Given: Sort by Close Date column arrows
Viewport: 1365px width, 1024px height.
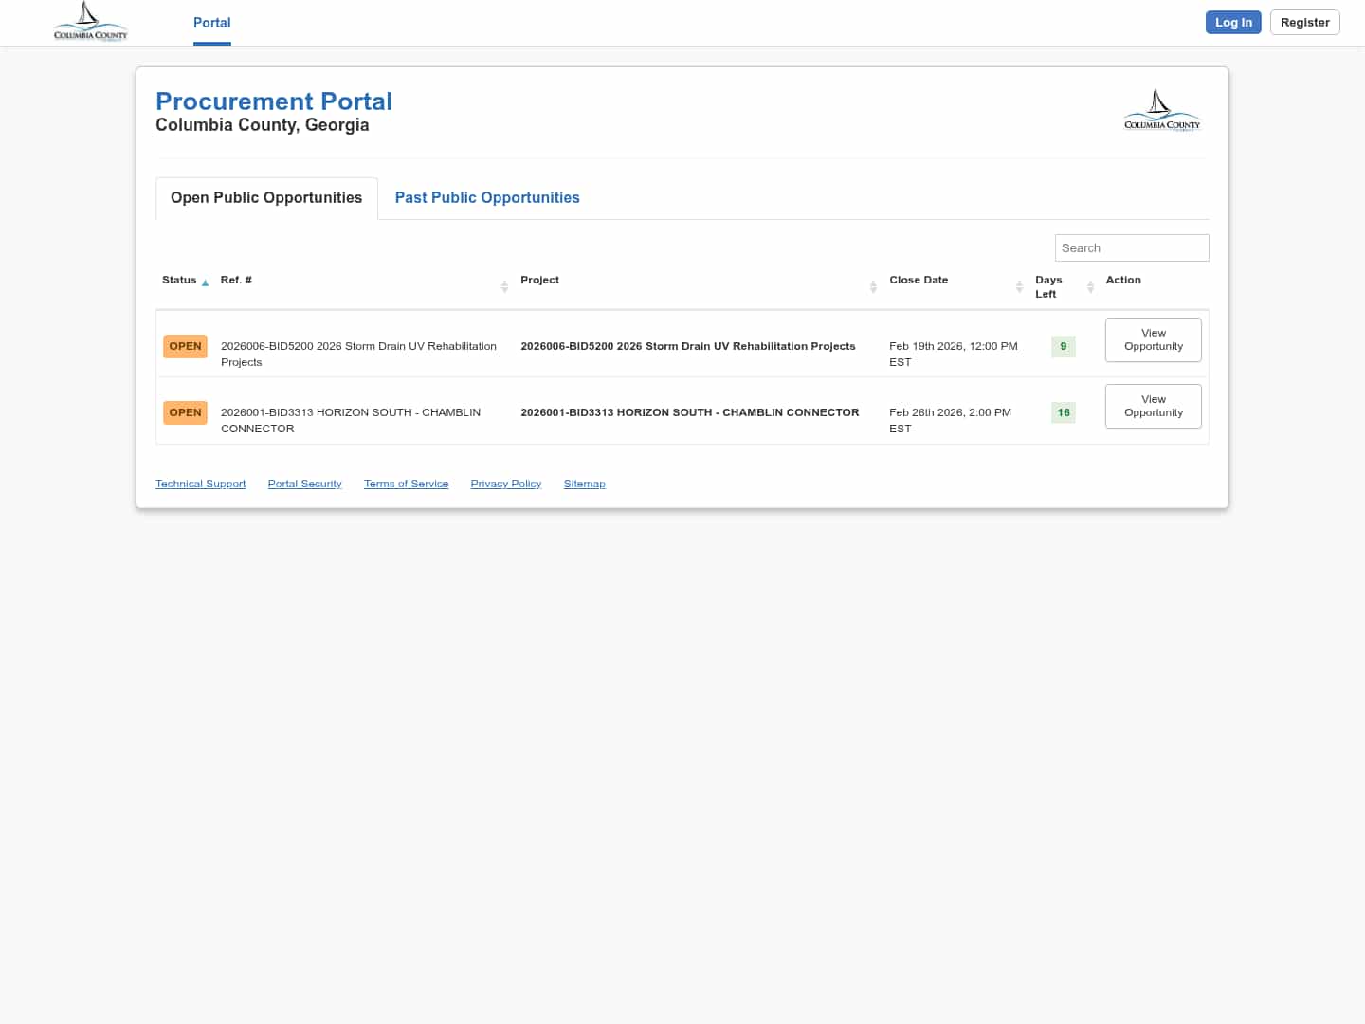Looking at the screenshot, I should (x=1019, y=286).
